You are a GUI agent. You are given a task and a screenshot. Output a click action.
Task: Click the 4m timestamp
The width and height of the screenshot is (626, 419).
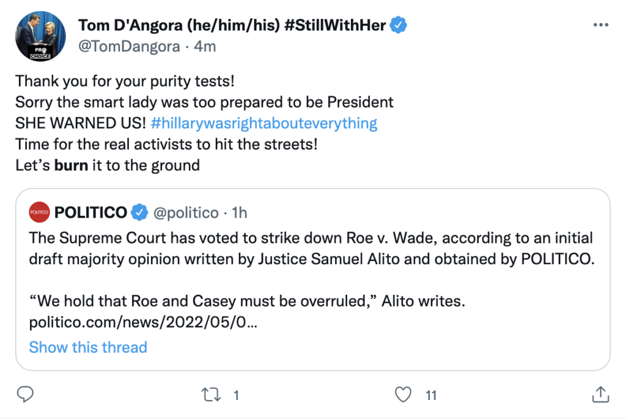pos(205,46)
